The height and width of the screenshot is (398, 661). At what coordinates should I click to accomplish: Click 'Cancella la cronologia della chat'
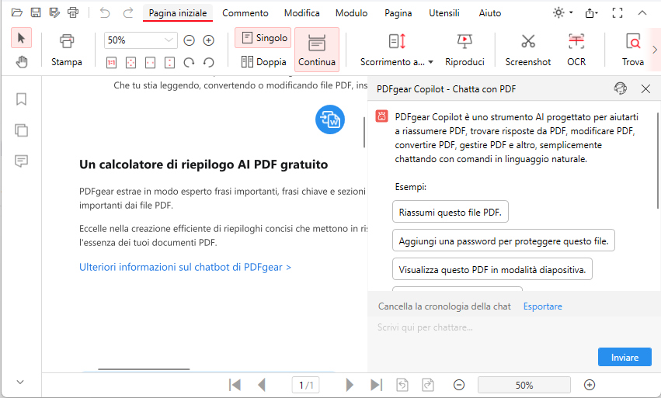tap(444, 306)
